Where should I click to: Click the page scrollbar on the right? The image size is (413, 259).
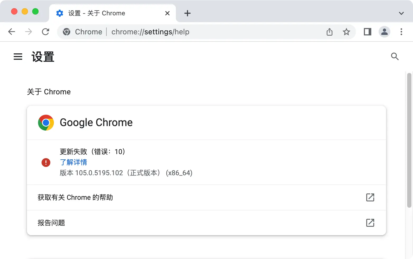(x=409, y=132)
